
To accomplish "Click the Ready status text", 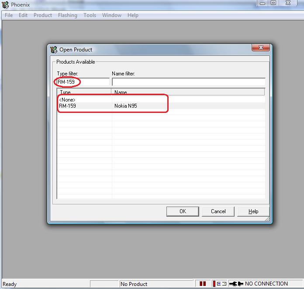I will click(10, 284).
